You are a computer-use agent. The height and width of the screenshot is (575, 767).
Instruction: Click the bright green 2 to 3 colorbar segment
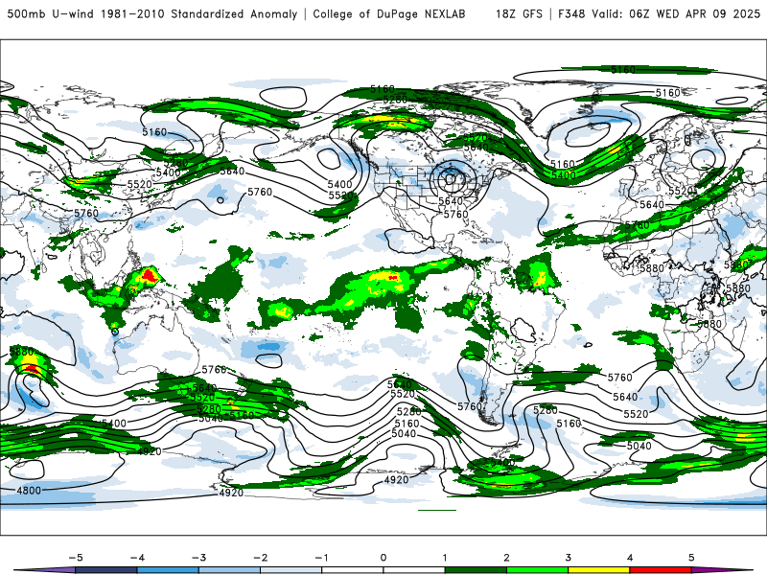pos(537,570)
